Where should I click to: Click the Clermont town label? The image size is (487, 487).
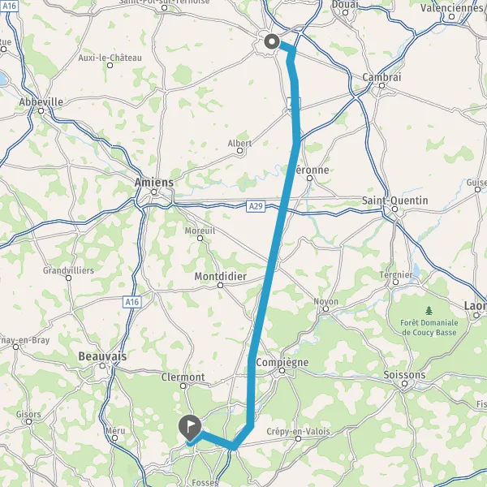[183, 377]
